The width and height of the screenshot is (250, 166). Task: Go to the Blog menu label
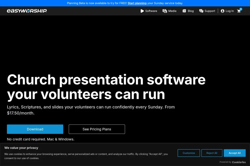[x=191, y=11]
